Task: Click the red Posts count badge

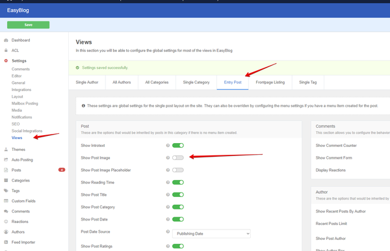Action: (x=62, y=170)
